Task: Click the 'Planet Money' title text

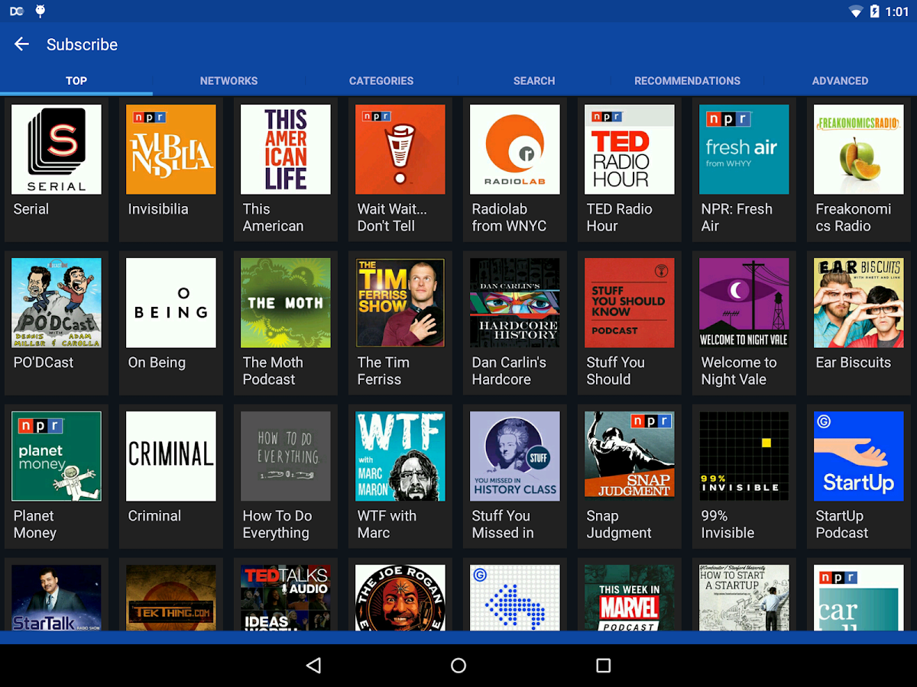Action: (x=35, y=524)
